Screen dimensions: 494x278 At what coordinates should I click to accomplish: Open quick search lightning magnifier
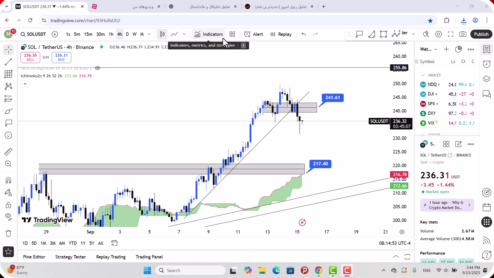click(x=426, y=34)
